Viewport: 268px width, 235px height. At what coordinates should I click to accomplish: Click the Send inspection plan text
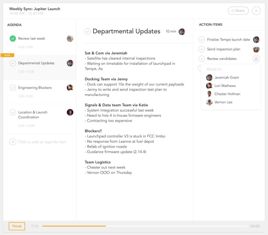tap(223, 49)
